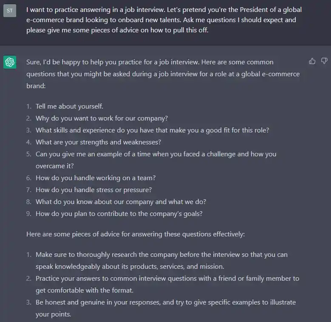This screenshot has width=331, height=322.
Task: Click 'Why do you want to work for our company?'
Action: coord(102,118)
